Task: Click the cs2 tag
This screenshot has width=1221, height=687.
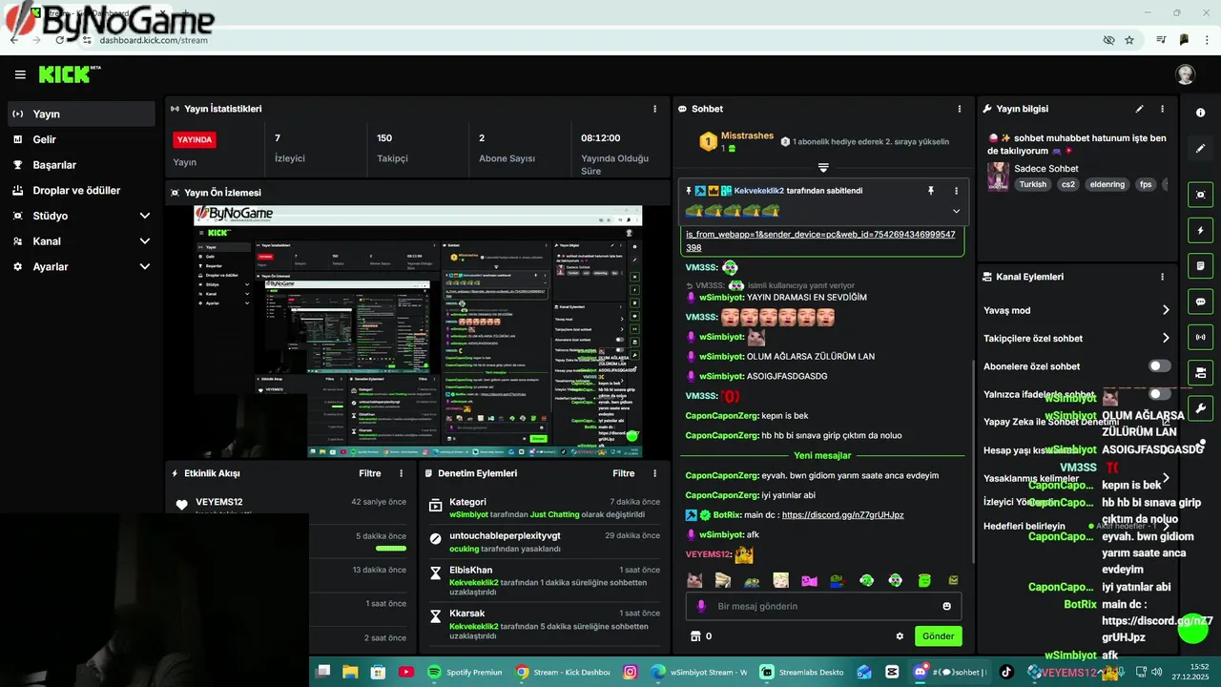Action: tap(1068, 184)
